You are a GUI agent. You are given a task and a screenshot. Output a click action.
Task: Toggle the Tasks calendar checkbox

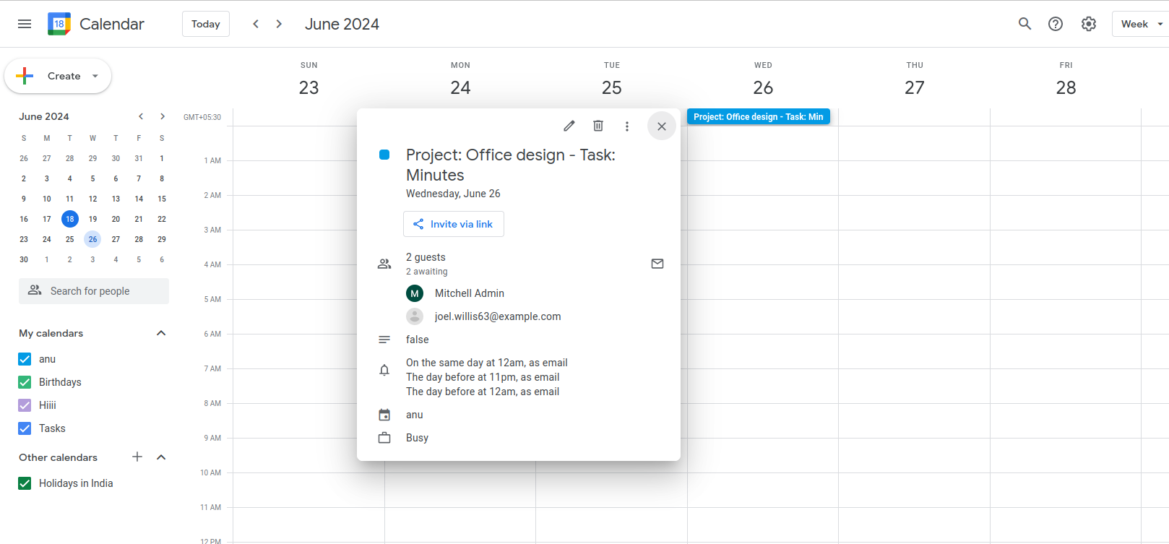[x=25, y=428]
